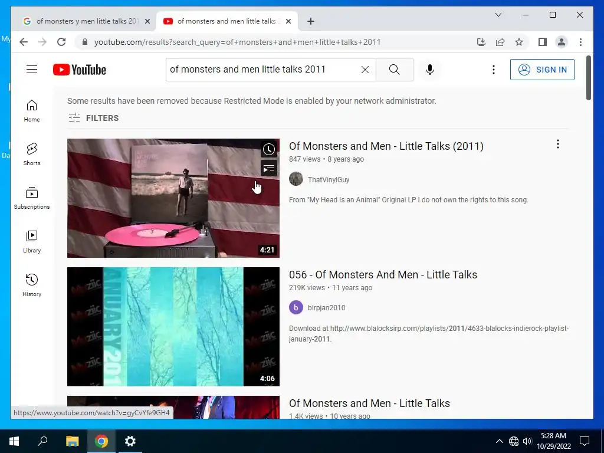Click the address bar URL
The width and height of the screenshot is (604, 453).
237,42
